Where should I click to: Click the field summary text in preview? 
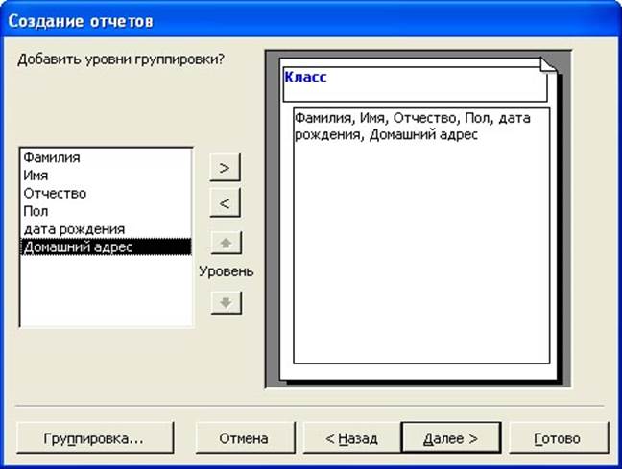[x=413, y=127]
